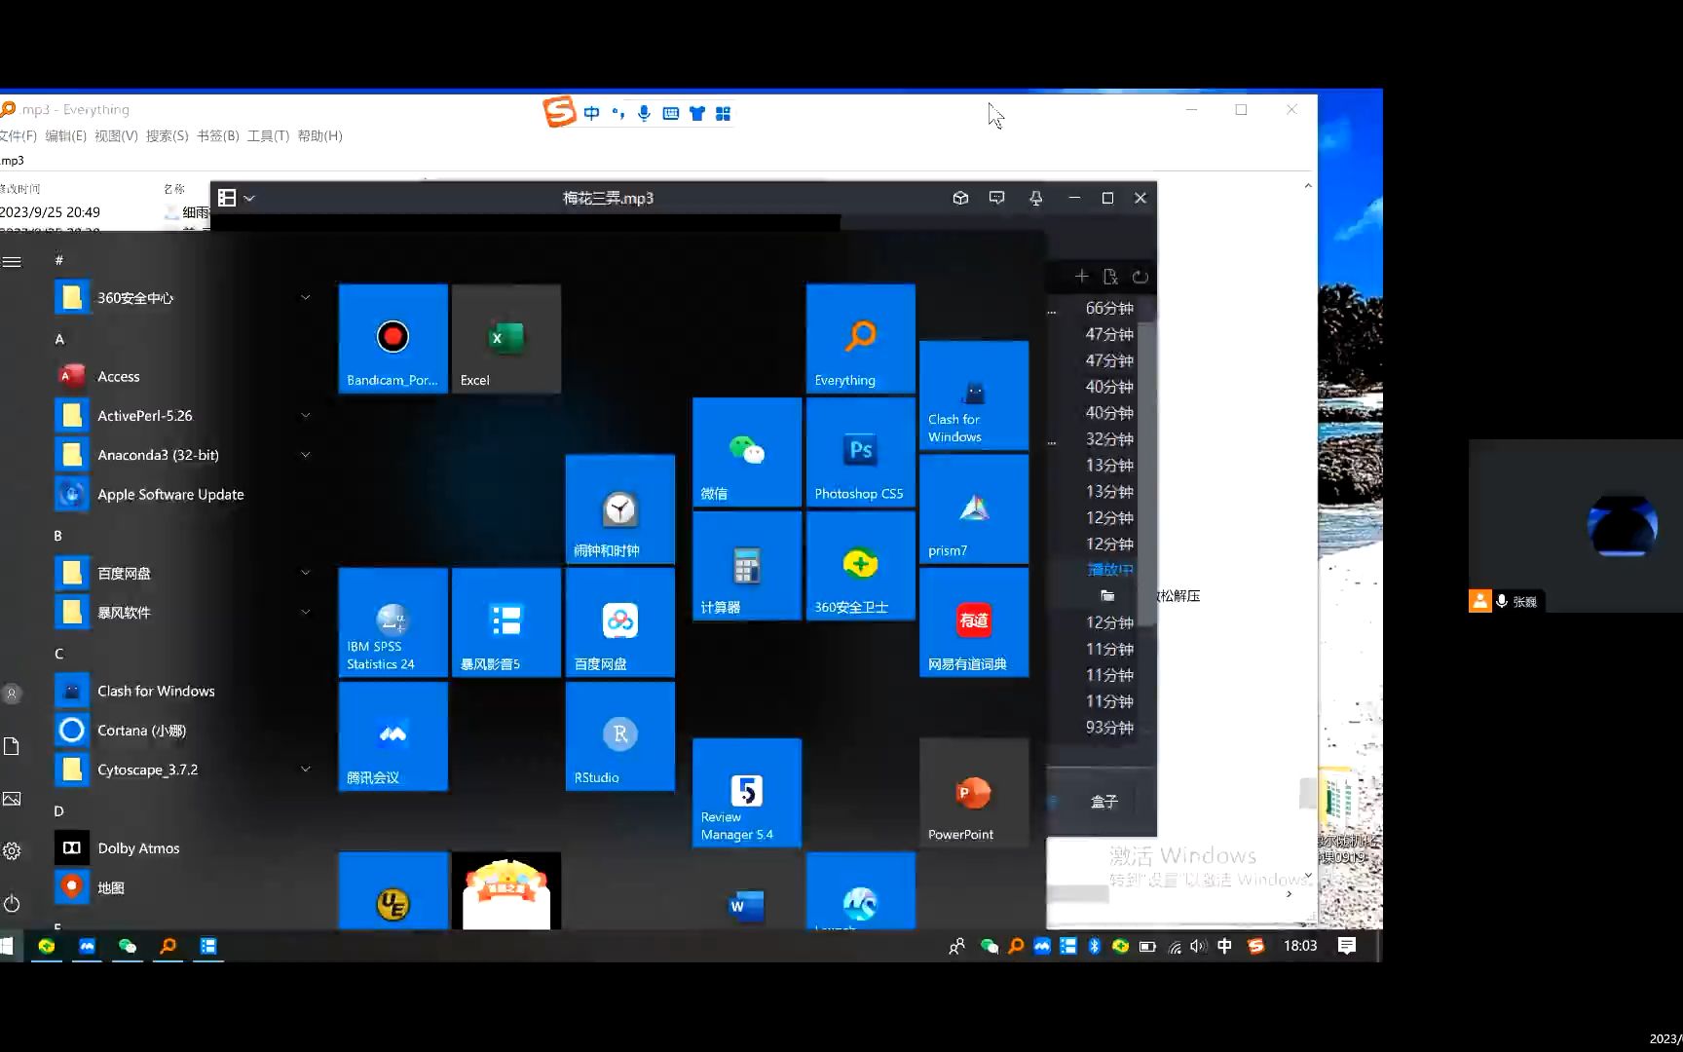Open the Photoshop CS5 tile
The height and width of the screenshot is (1052, 1683).
tap(861, 452)
